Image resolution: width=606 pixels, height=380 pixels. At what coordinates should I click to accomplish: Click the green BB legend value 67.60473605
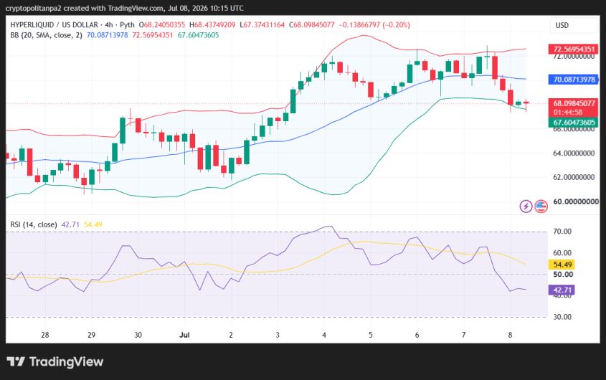pos(198,35)
